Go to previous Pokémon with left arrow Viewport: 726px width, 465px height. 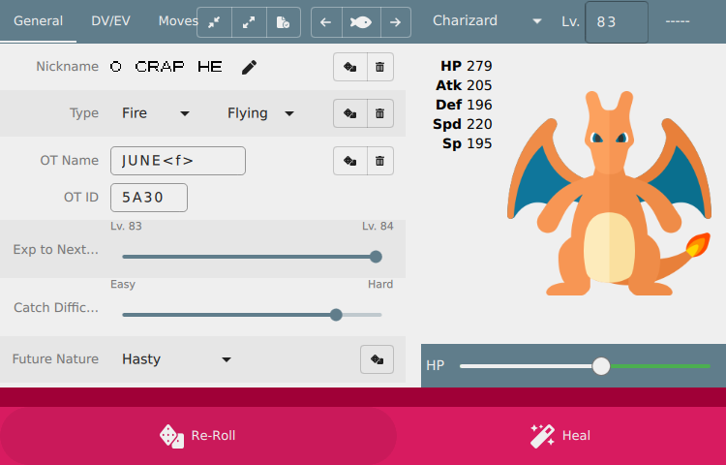click(326, 22)
